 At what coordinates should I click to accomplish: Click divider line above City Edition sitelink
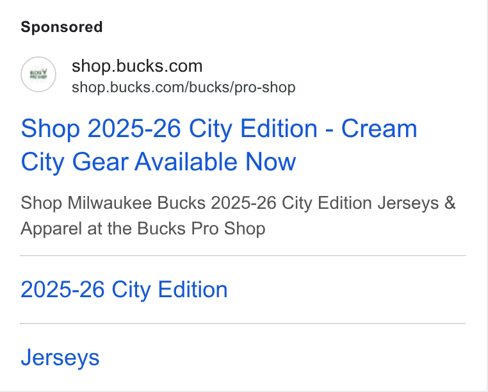[x=243, y=256]
